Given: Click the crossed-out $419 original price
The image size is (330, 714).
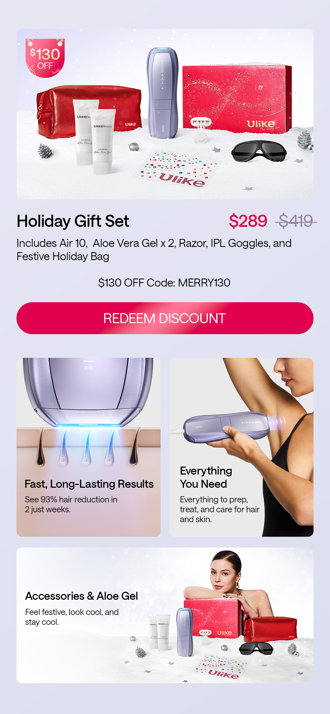Looking at the screenshot, I should point(296,221).
